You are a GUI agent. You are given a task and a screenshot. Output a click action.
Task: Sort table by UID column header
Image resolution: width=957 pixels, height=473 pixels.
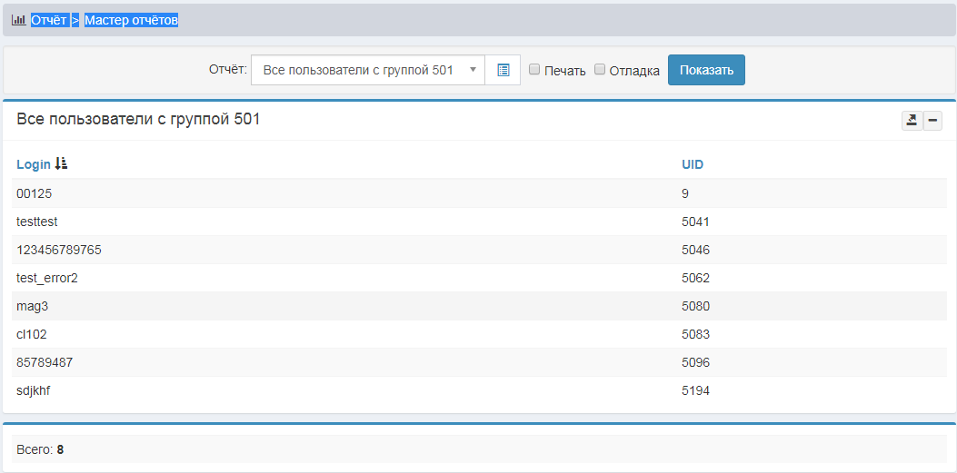[x=693, y=164]
